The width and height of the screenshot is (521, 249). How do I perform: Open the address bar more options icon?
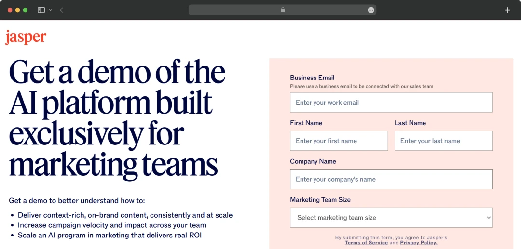[x=371, y=10]
